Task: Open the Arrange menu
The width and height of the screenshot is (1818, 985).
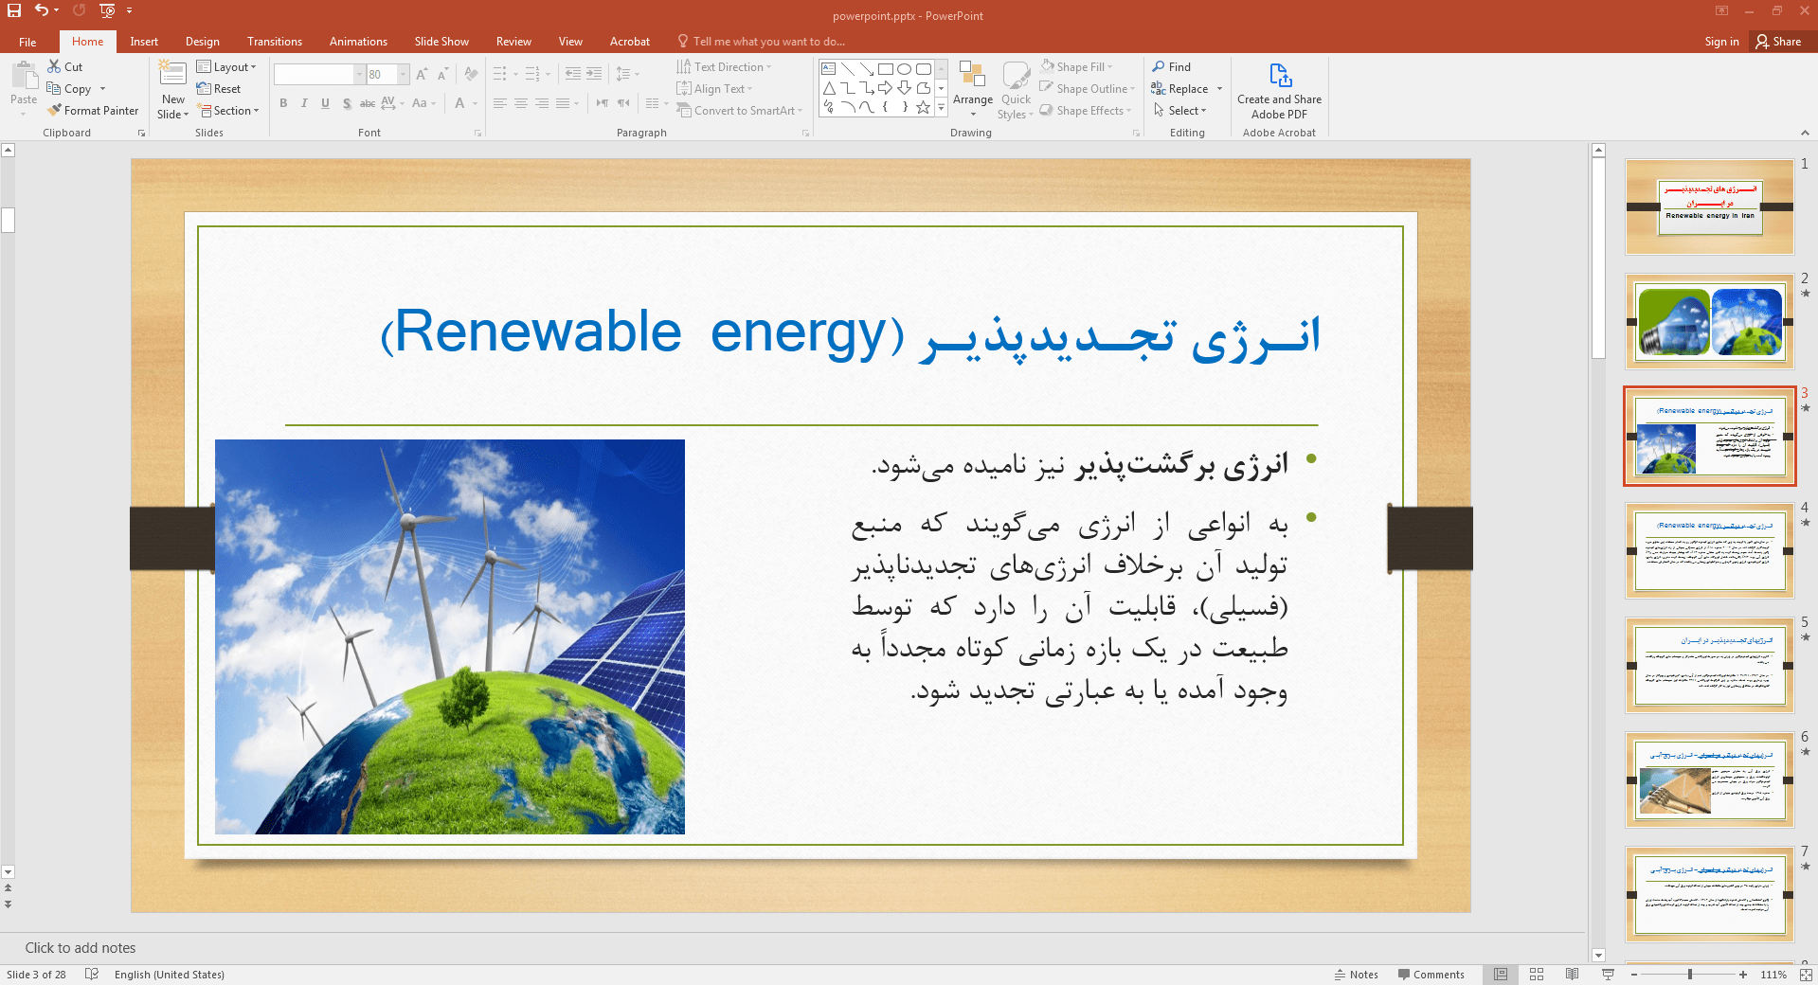Action: 973,89
